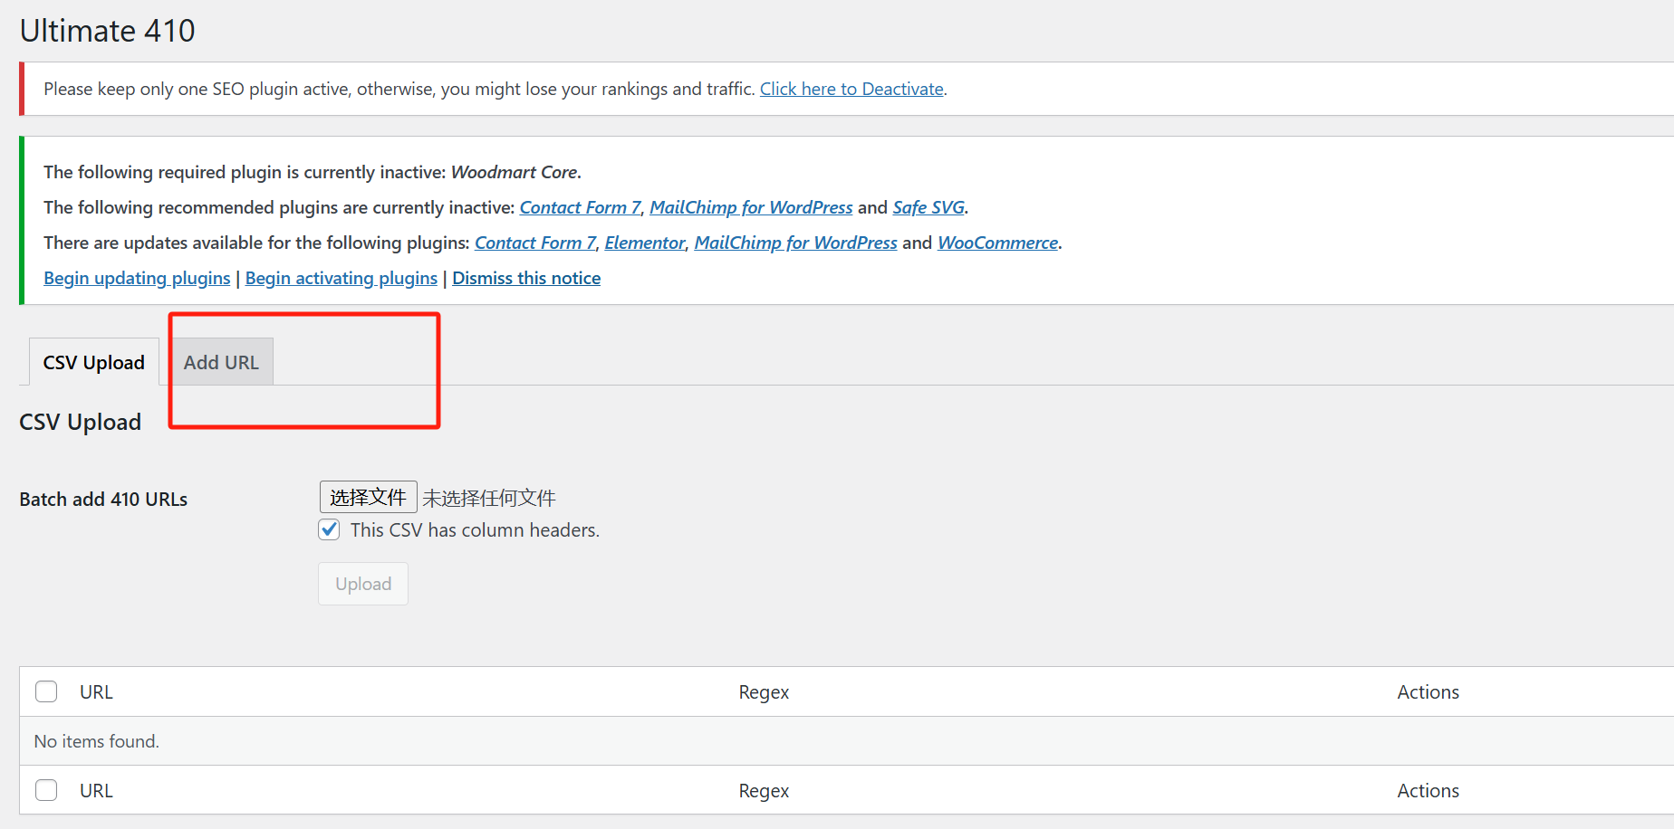Open the Safe SVG plugin link
1674x829 pixels.
pyautogui.click(x=928, y=207)
